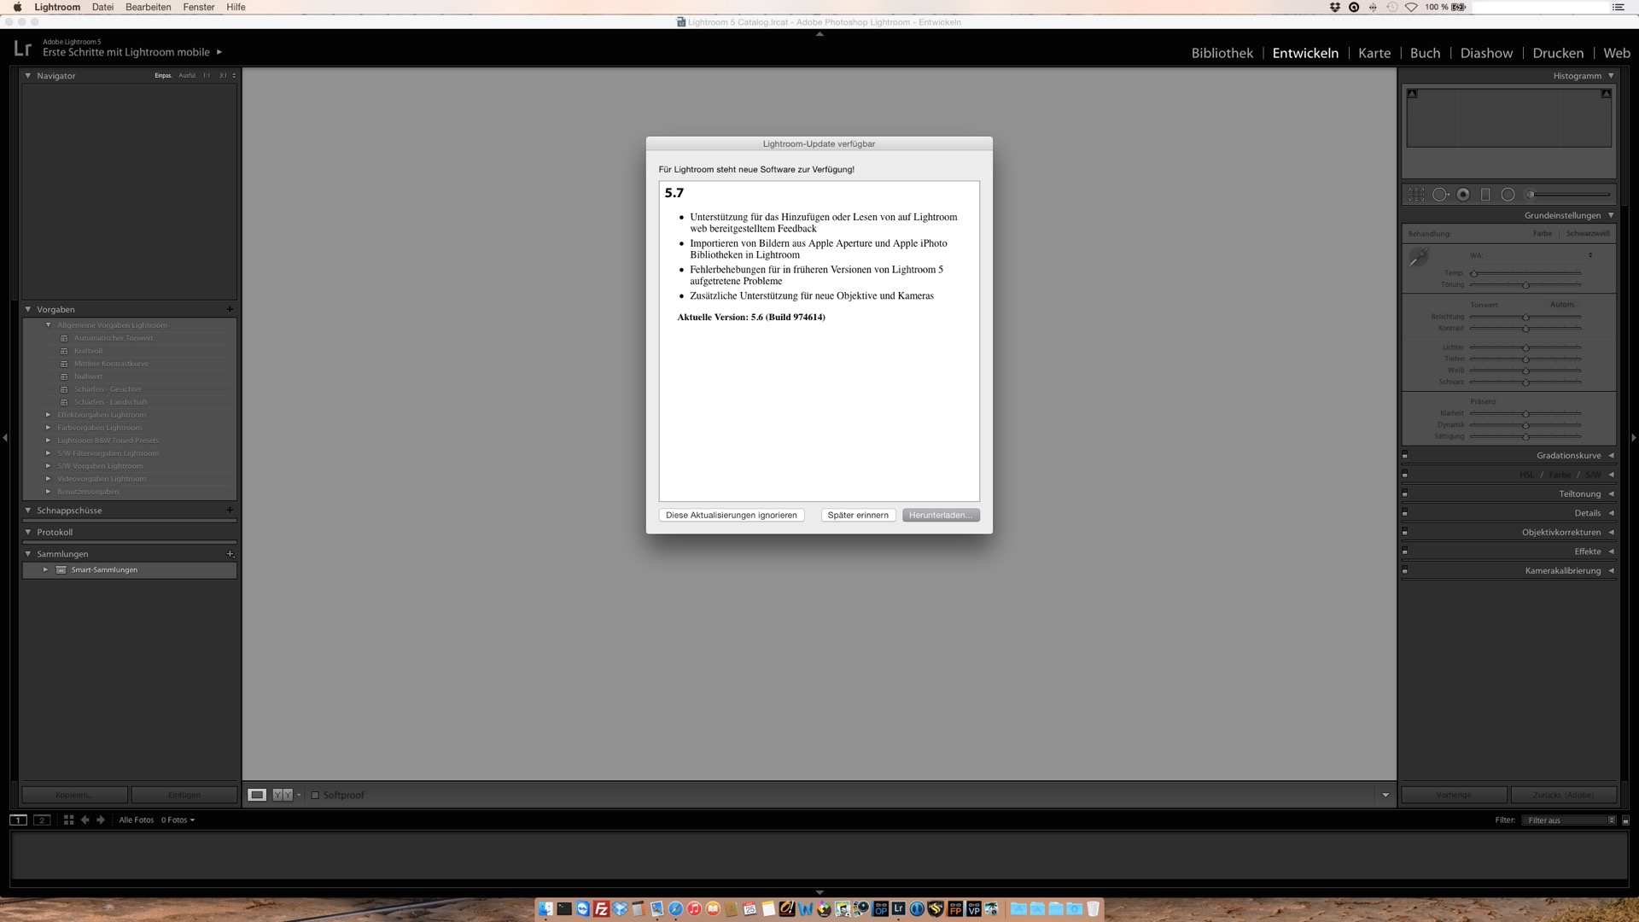Screen dimensions: 1639x922
Task: Open the Lightroom Lr icon in the Dock
Action: coord(898,909)
